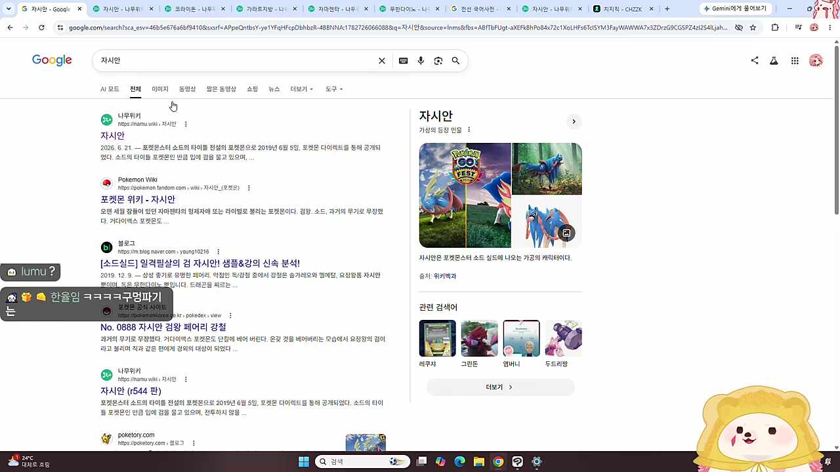Expand the 더보기 search filter dropdown

point(302,89)
